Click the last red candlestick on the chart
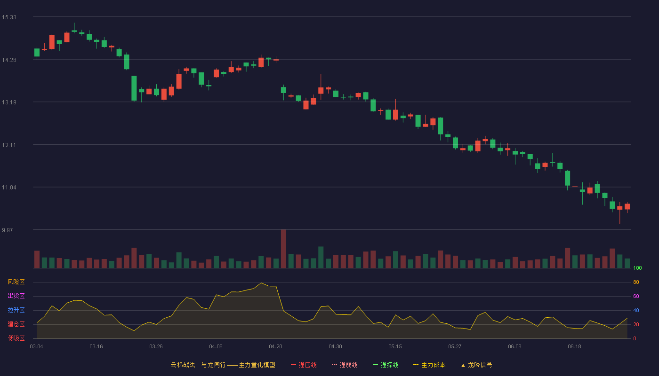Screen dimensions: 659x376 pos(627,206)
